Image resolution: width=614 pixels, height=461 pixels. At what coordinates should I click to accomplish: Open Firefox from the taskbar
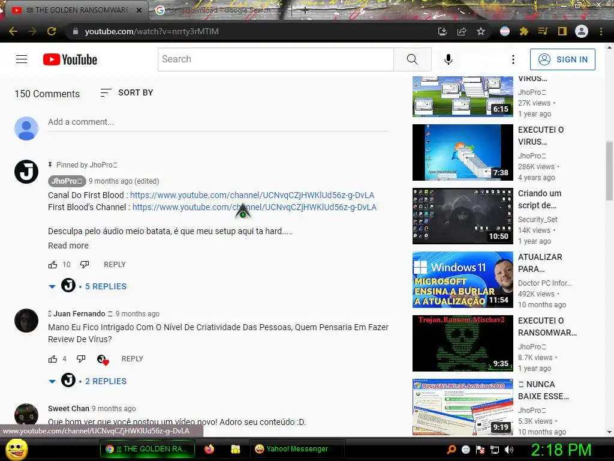point(209,449)
